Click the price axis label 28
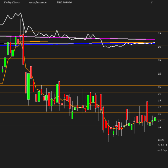 [159, 33]
